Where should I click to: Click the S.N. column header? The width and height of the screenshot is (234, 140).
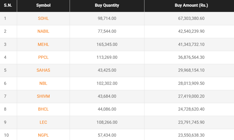pos(8,5)
